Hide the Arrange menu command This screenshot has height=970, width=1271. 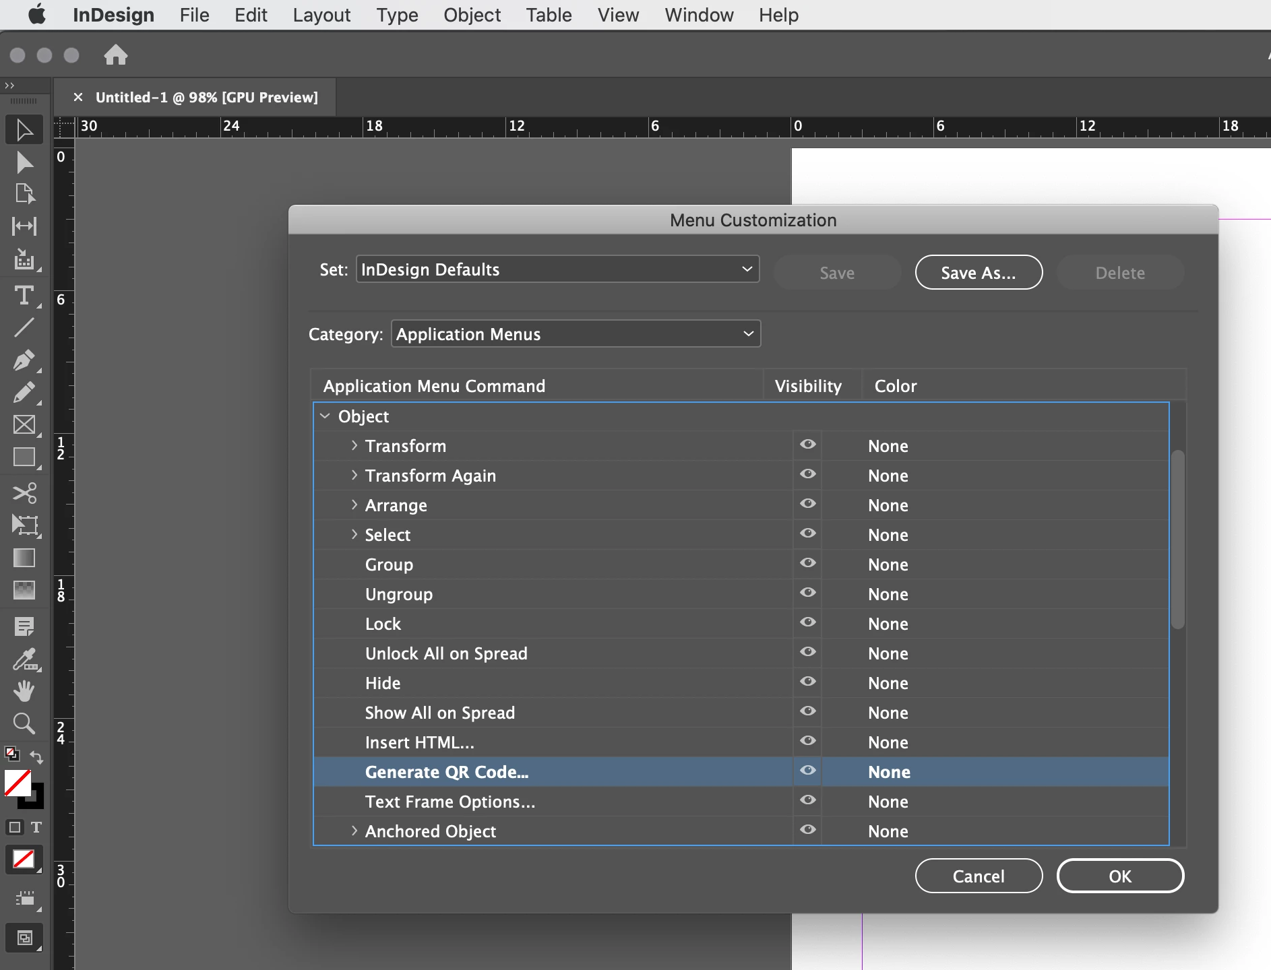(808, 504)
